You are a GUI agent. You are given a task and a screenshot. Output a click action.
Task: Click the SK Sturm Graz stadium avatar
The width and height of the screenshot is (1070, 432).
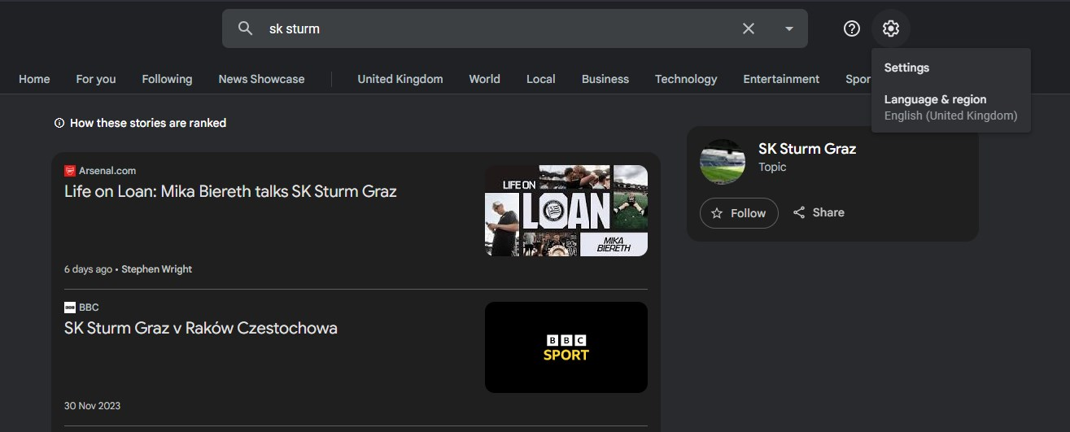[723, 162]
